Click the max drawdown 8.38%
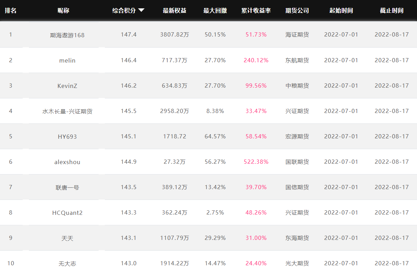417x275 pixels. pos(215,111)
